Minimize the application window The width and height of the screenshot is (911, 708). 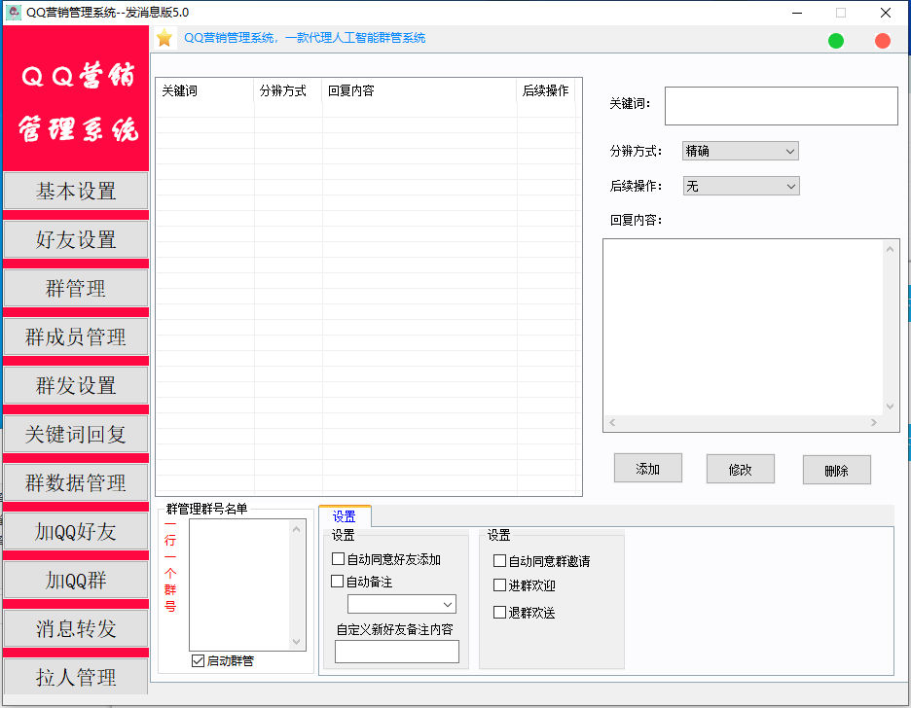[797, 13]
